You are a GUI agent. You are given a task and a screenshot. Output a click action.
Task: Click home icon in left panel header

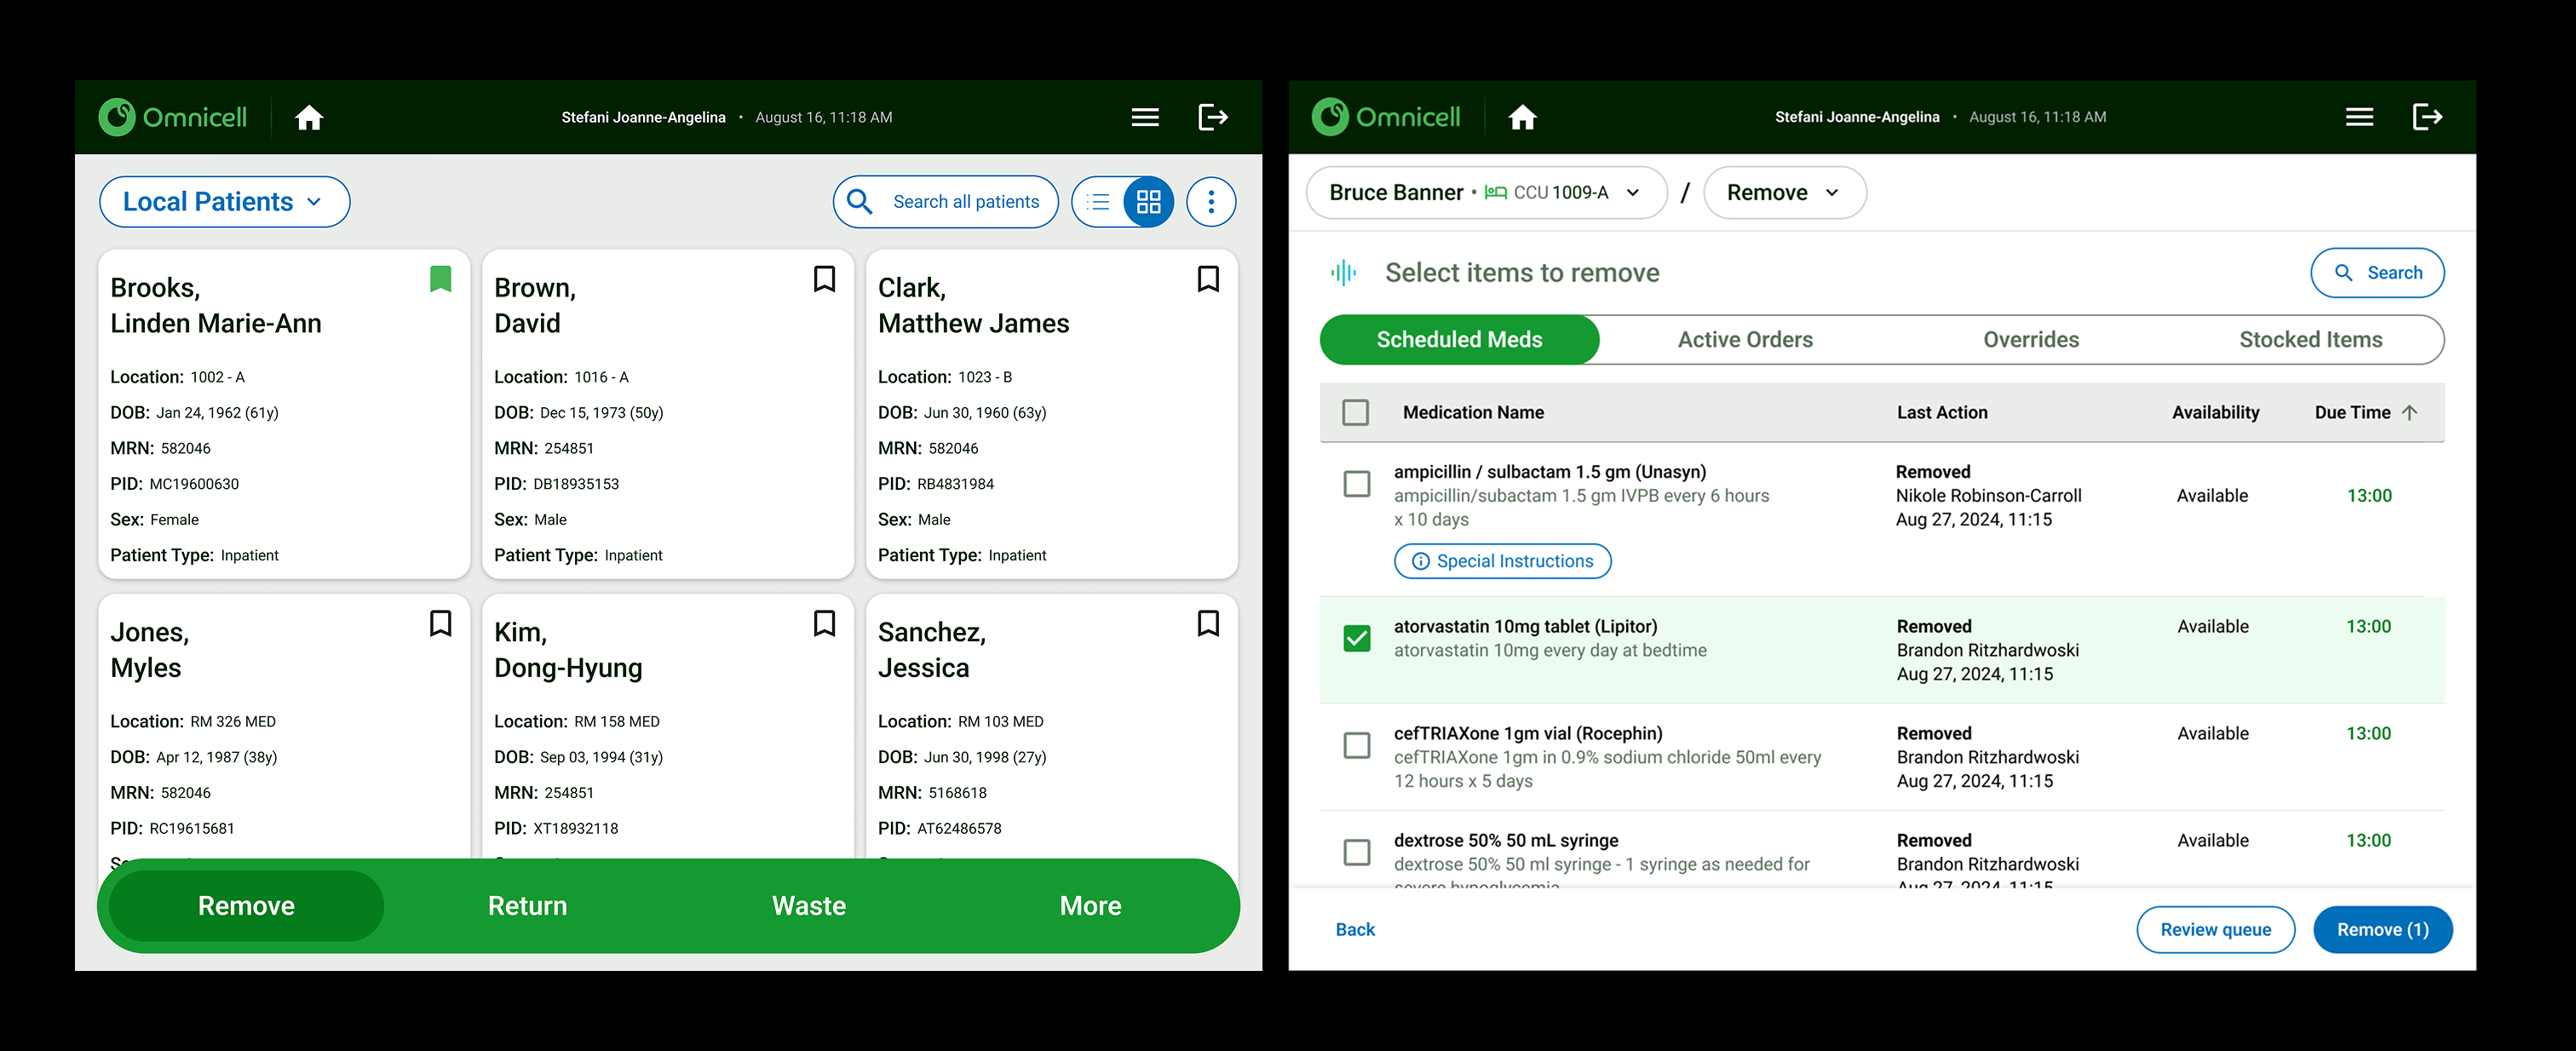[309, 118]
